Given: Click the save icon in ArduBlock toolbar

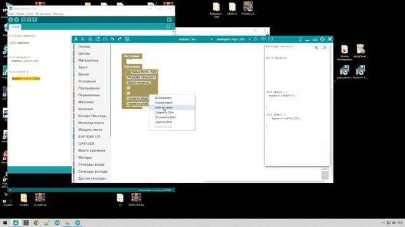Looking at the screenshot, I should pyautogui.click(x=97, y=39).
